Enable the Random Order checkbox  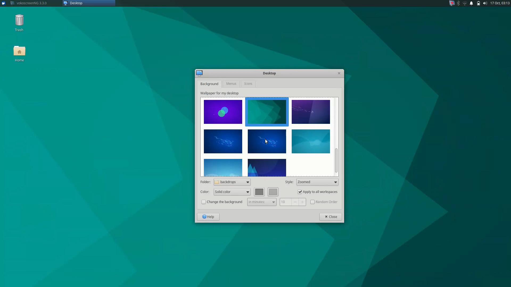pyautogui.click(x=312, y=202)
